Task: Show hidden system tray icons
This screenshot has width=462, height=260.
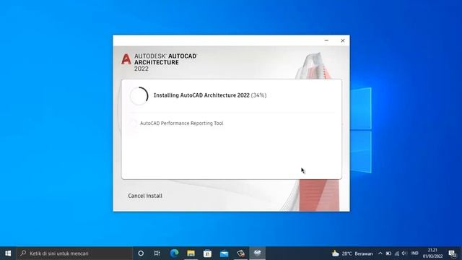Action: pos(380,253)
